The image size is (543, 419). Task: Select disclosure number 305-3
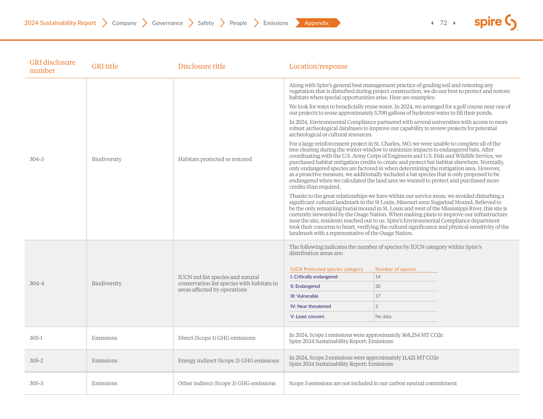(x=36, y=383)
